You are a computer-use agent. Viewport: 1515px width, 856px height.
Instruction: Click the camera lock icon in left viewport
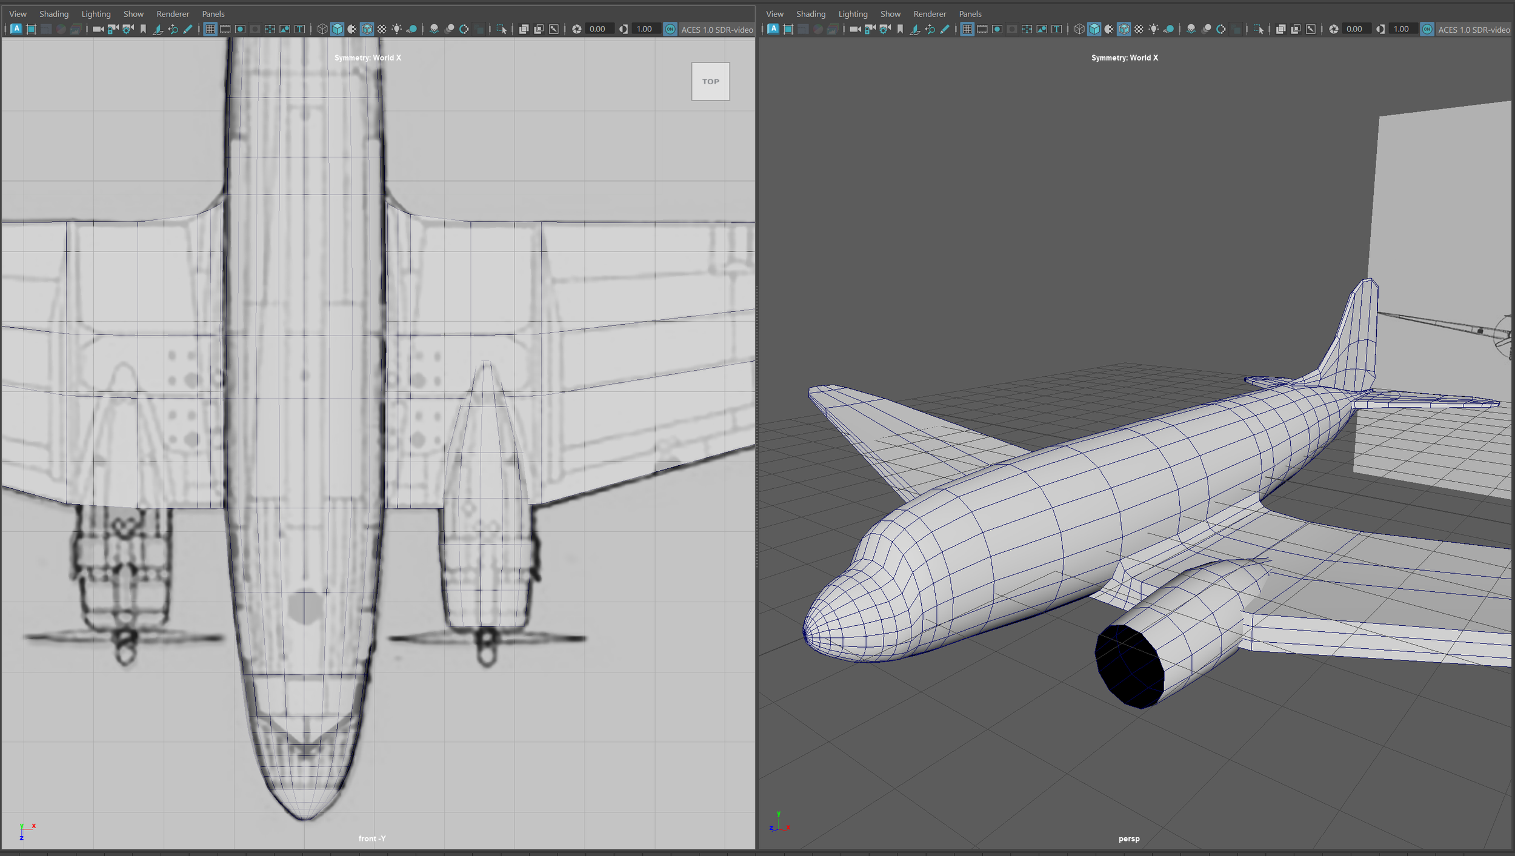click(x=113, y=29)
